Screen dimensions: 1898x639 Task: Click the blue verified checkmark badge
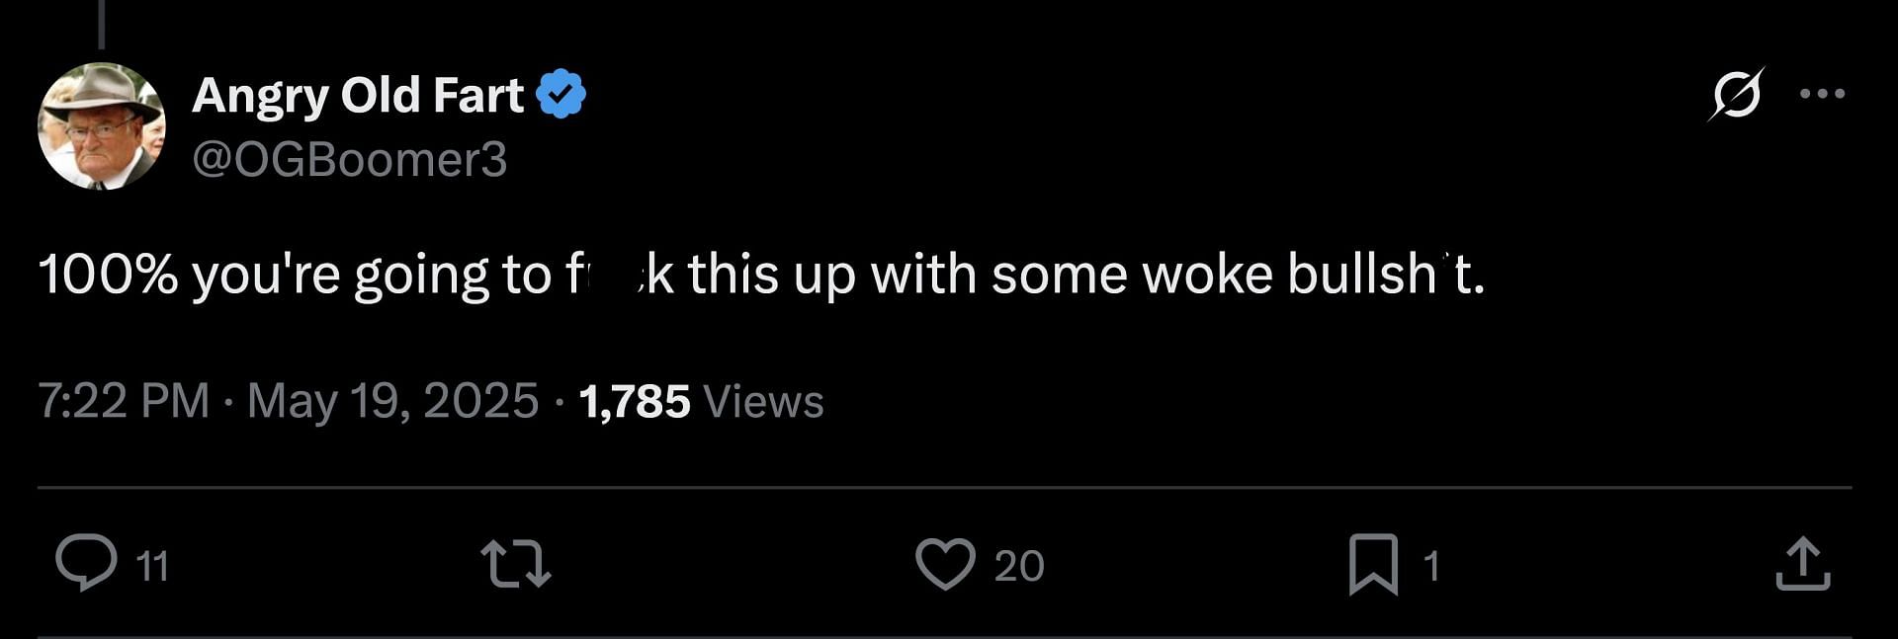(561, 94)
